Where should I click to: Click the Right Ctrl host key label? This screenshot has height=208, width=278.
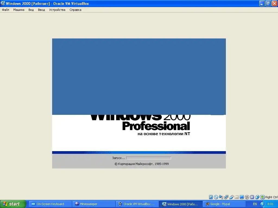click(271, 197)
